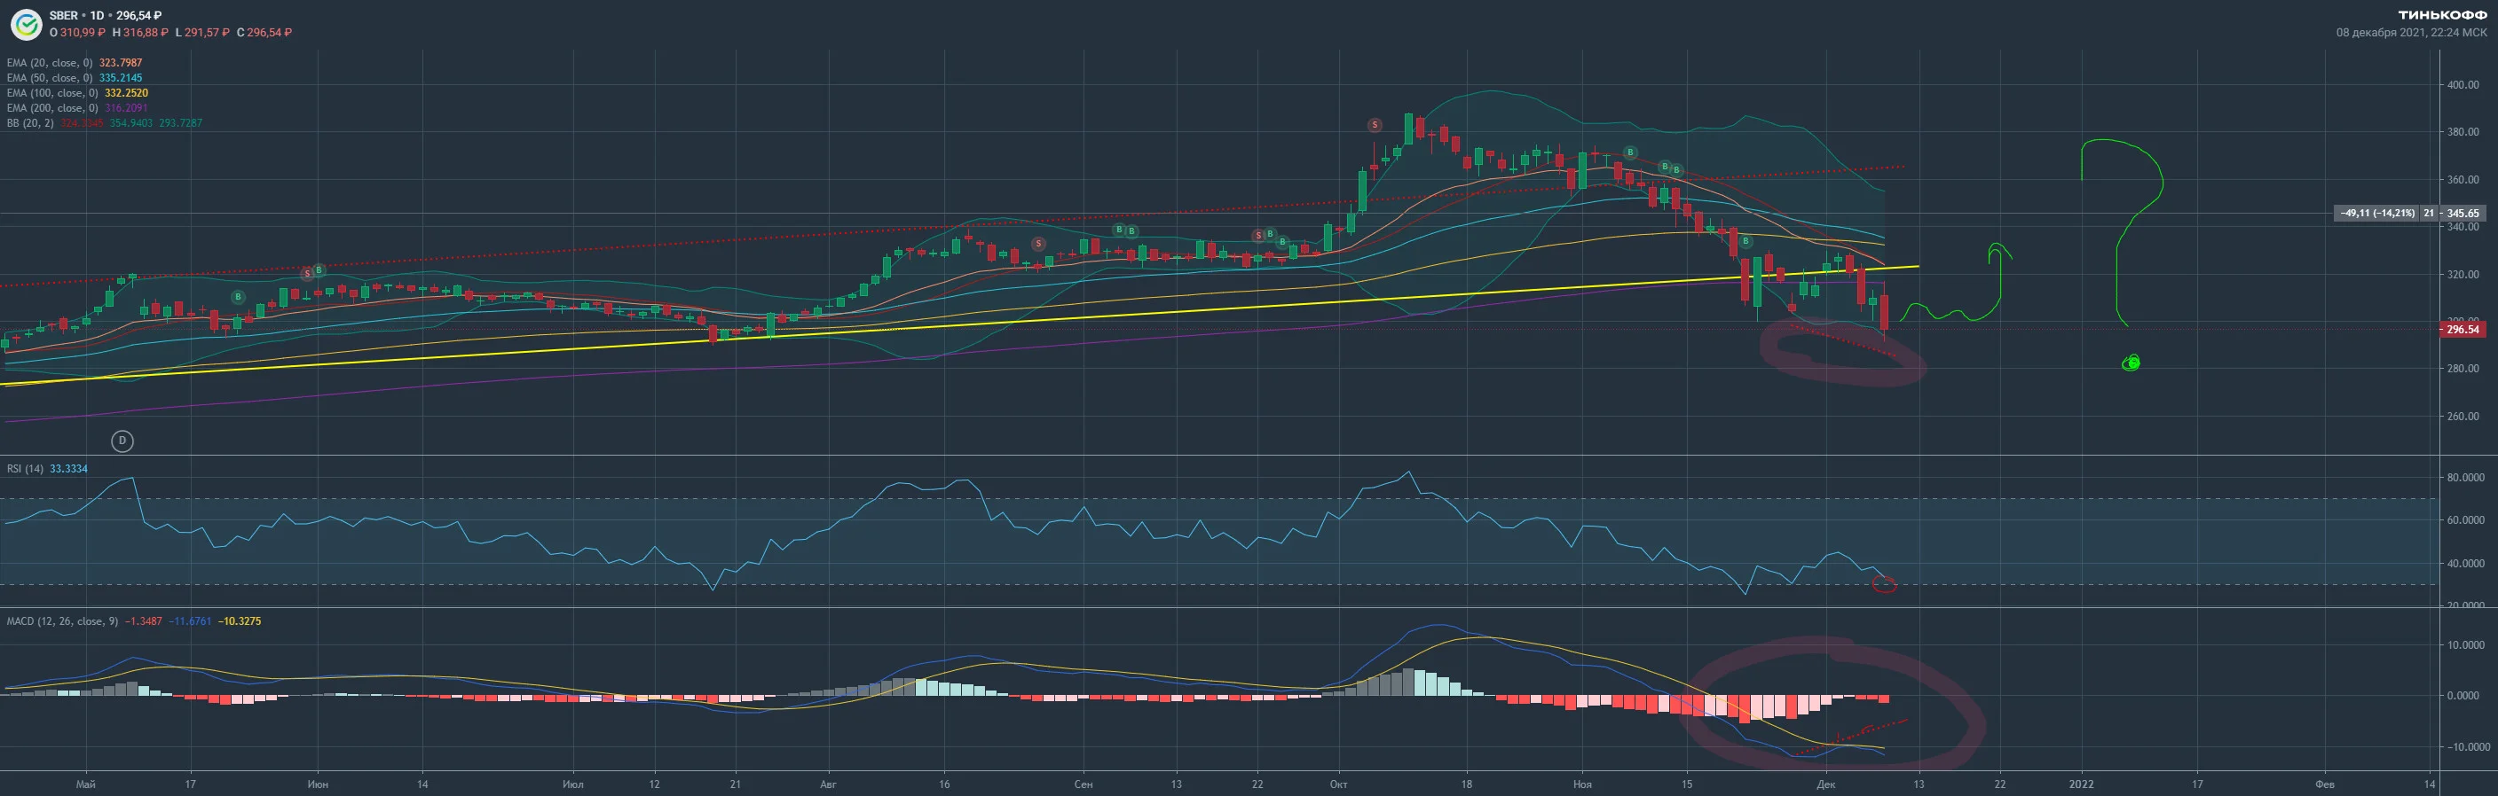Viewport: 2498px width, 796px height.
Task: Click the EMA 50 value 335.2145
Action: pyautogui.click(x=121, y=77)
